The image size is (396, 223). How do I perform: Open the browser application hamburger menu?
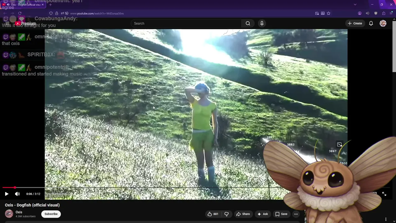(x=391, y=13)
